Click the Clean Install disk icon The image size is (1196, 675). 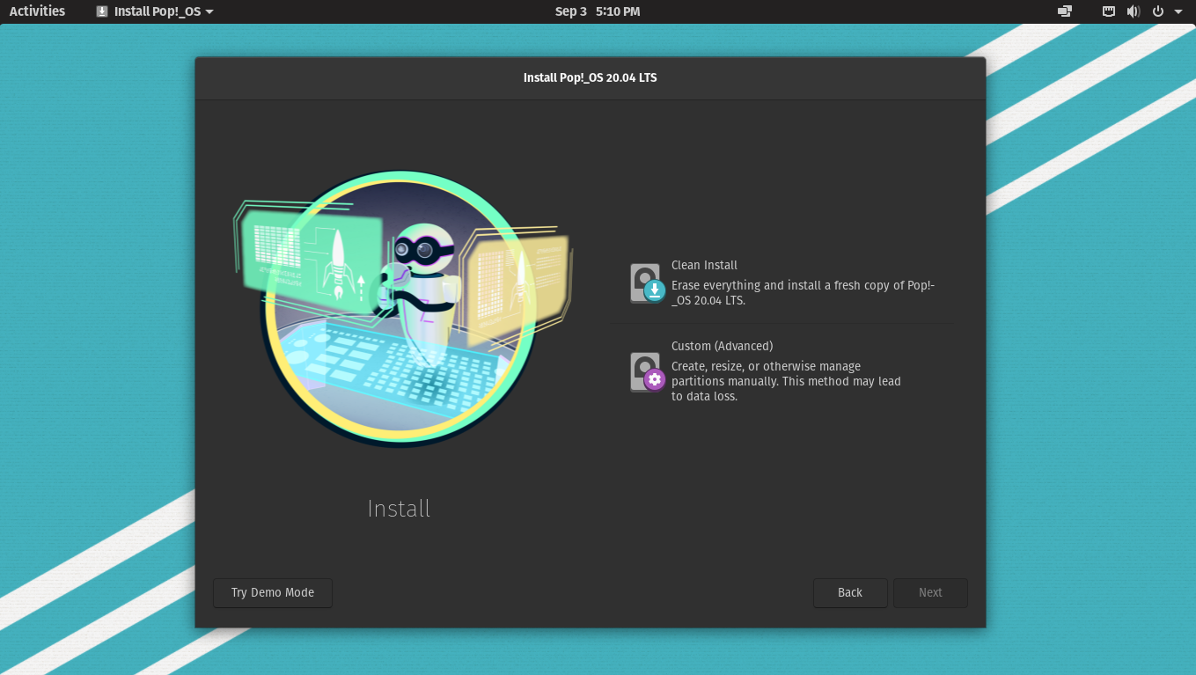647,283
